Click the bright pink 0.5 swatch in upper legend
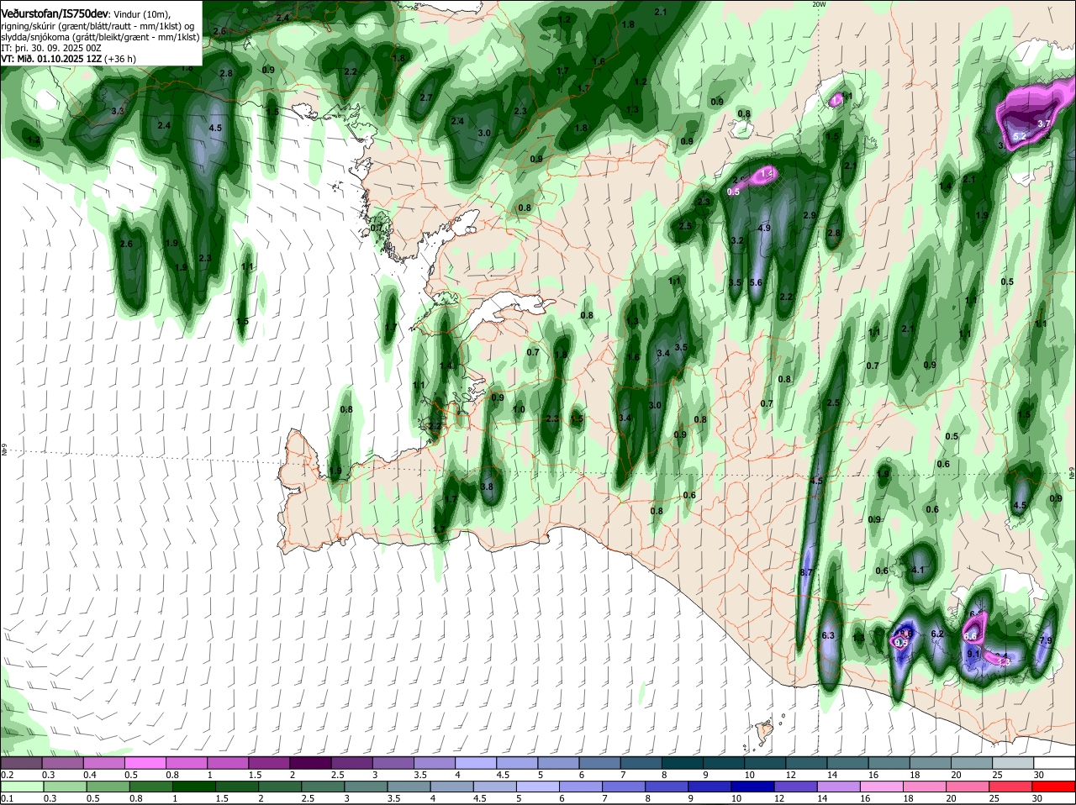 click(145, 763)
